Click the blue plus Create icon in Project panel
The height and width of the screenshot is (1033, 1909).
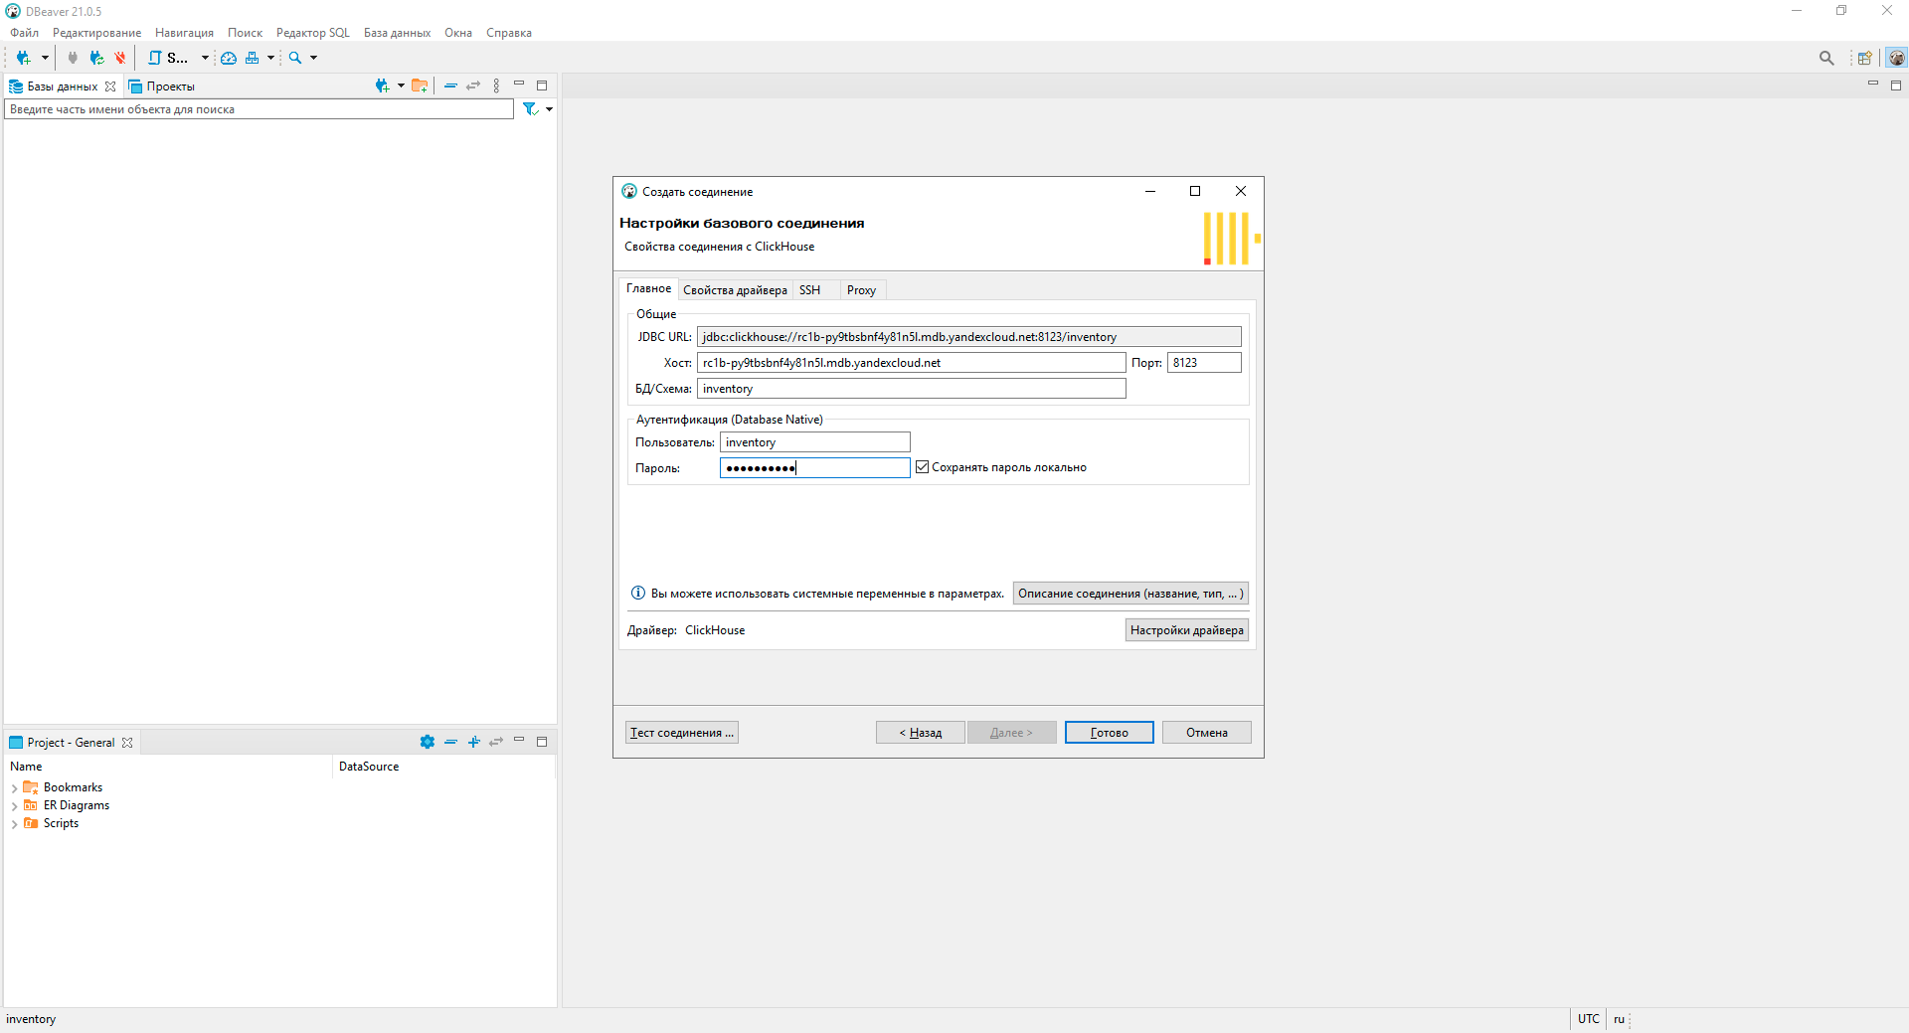pos(474,742)
